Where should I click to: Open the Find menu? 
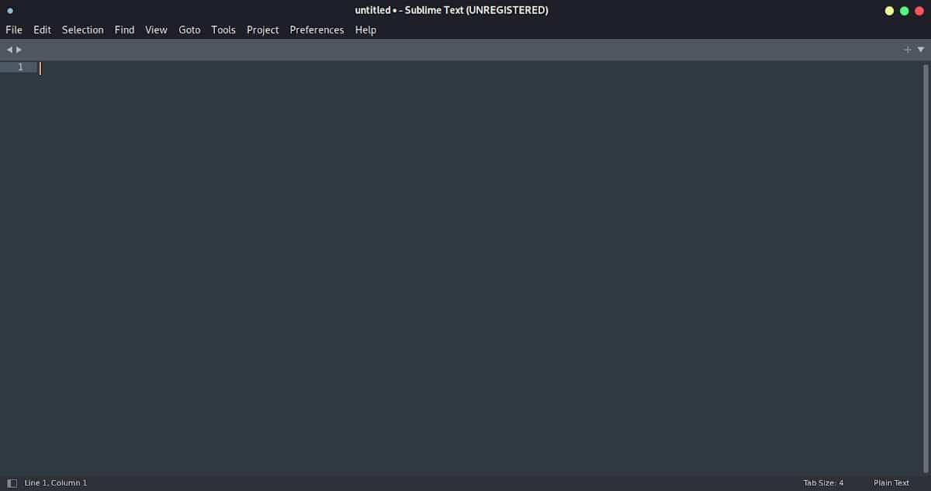124,29
